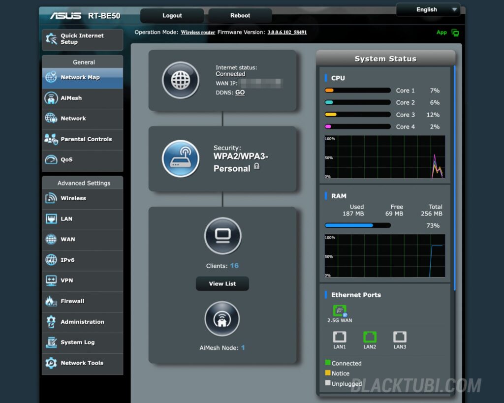Click the 2.5G WAN port icon
Image resolution: width=504 pixels, height=403 pixels.
(340, 311)
